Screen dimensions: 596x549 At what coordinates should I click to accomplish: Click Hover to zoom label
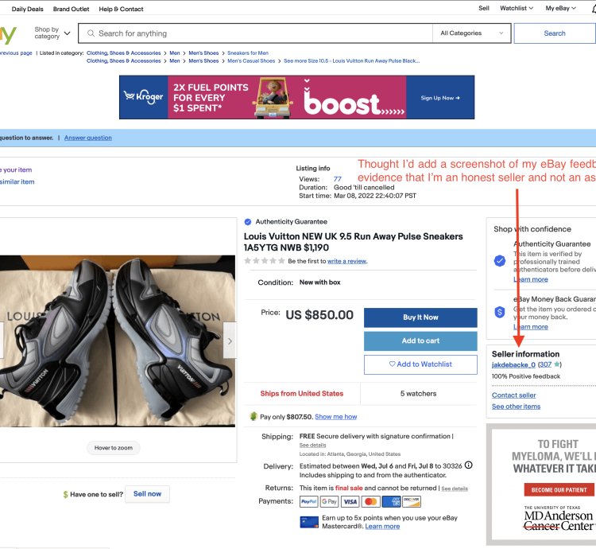114,448
